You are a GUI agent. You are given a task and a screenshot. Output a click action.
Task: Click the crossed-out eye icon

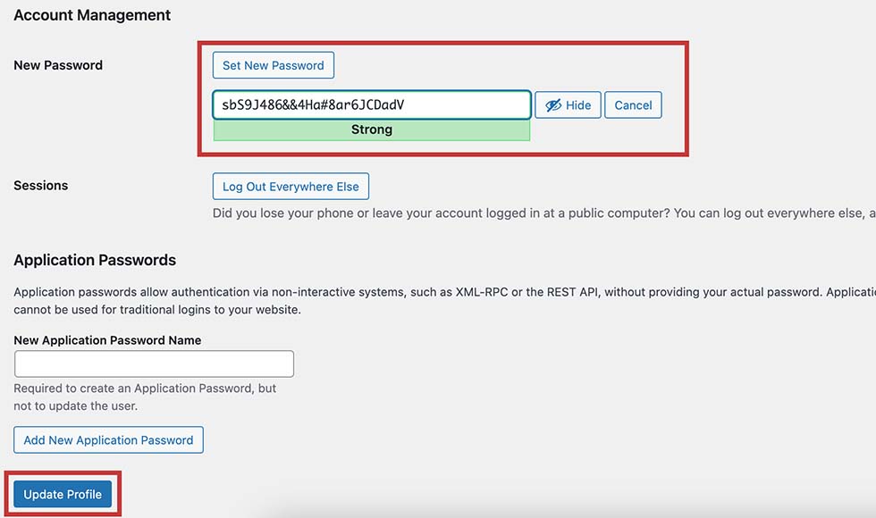pyautogui.click(x=553, y=105)
